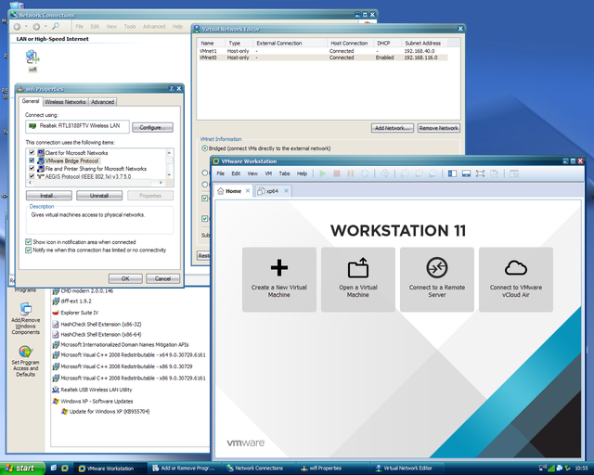Click Remove Network in Virtual Network Editor
Screen dimensions: 594x475
pyautogui.click(x=439, y=128)
